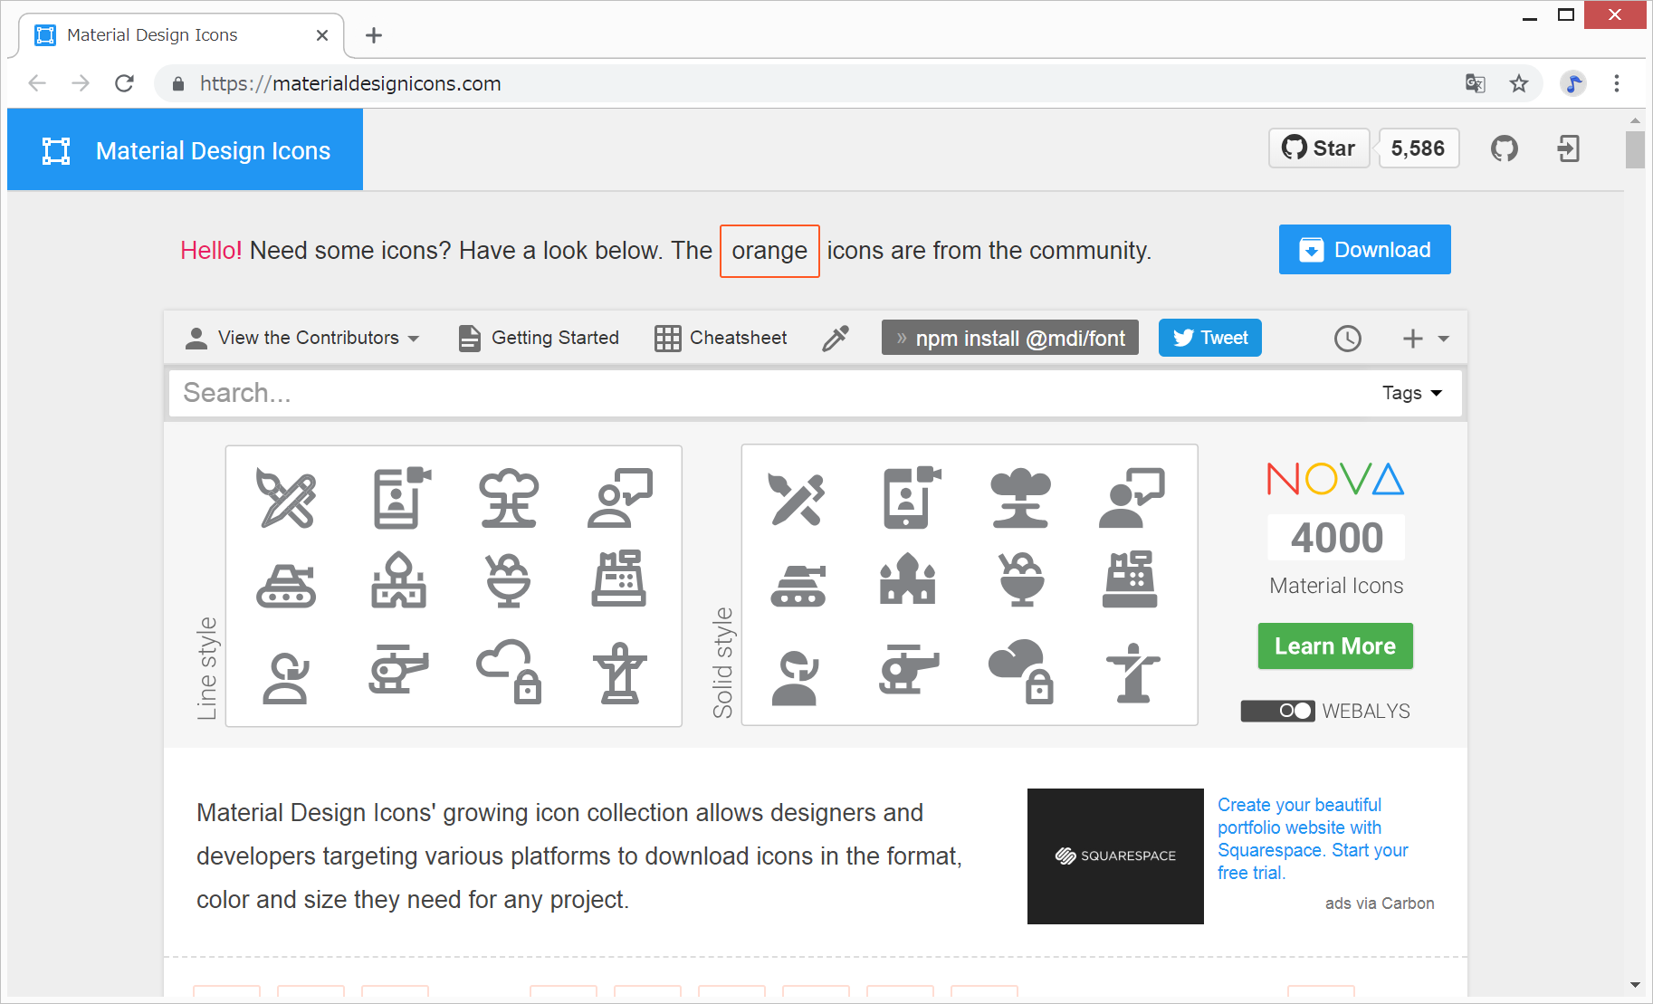Screen dimensions: 1653x1004
Task: Click line style ice cream bowl icon
Action: [509, 580]
